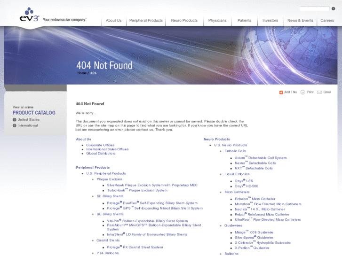Open UltraFlow Flow Directed Micro Catheters
Image resolution: width=342 pixels, height=256 pixels.
[268, 220]
